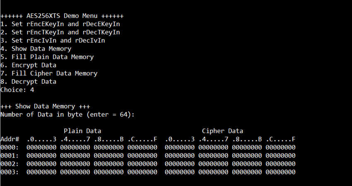This screenshot has height=186, width=352.
Task: Click the +++ Show Data Memory +++ heading
Action: (45, 106)
